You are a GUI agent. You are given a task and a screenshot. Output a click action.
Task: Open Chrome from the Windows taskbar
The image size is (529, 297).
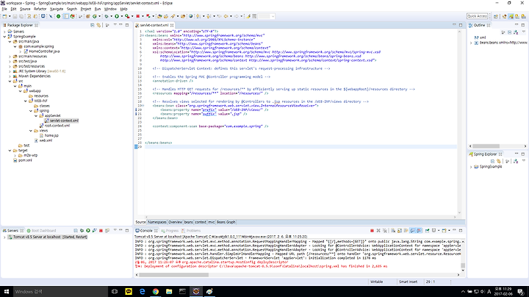click(x=156, y=291)
